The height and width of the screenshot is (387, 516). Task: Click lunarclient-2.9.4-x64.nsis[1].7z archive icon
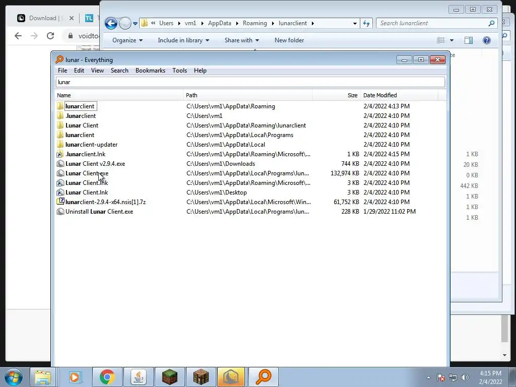60,202
